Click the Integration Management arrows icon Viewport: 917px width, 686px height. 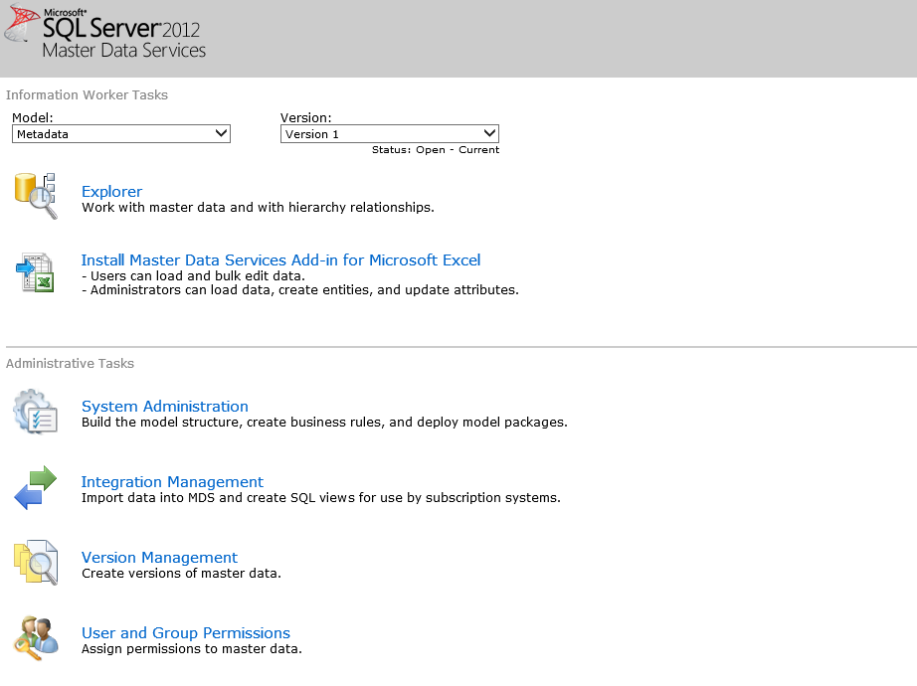(36, 488)
